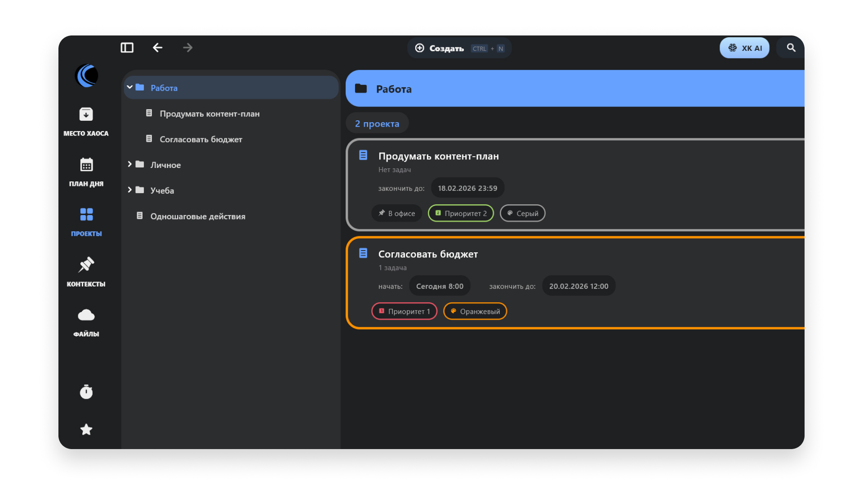Select the Проекты tab in sidebar
This screenshot has height=485, width=863.
tap(86, 221)
